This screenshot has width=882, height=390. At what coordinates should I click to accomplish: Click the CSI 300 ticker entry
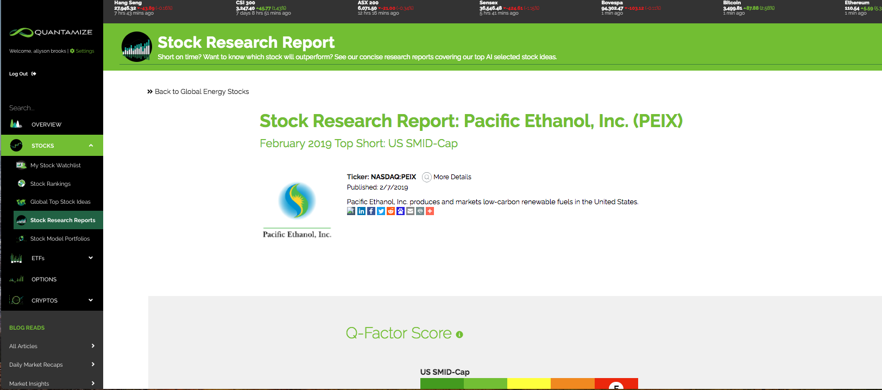click(x=263, y=8)
